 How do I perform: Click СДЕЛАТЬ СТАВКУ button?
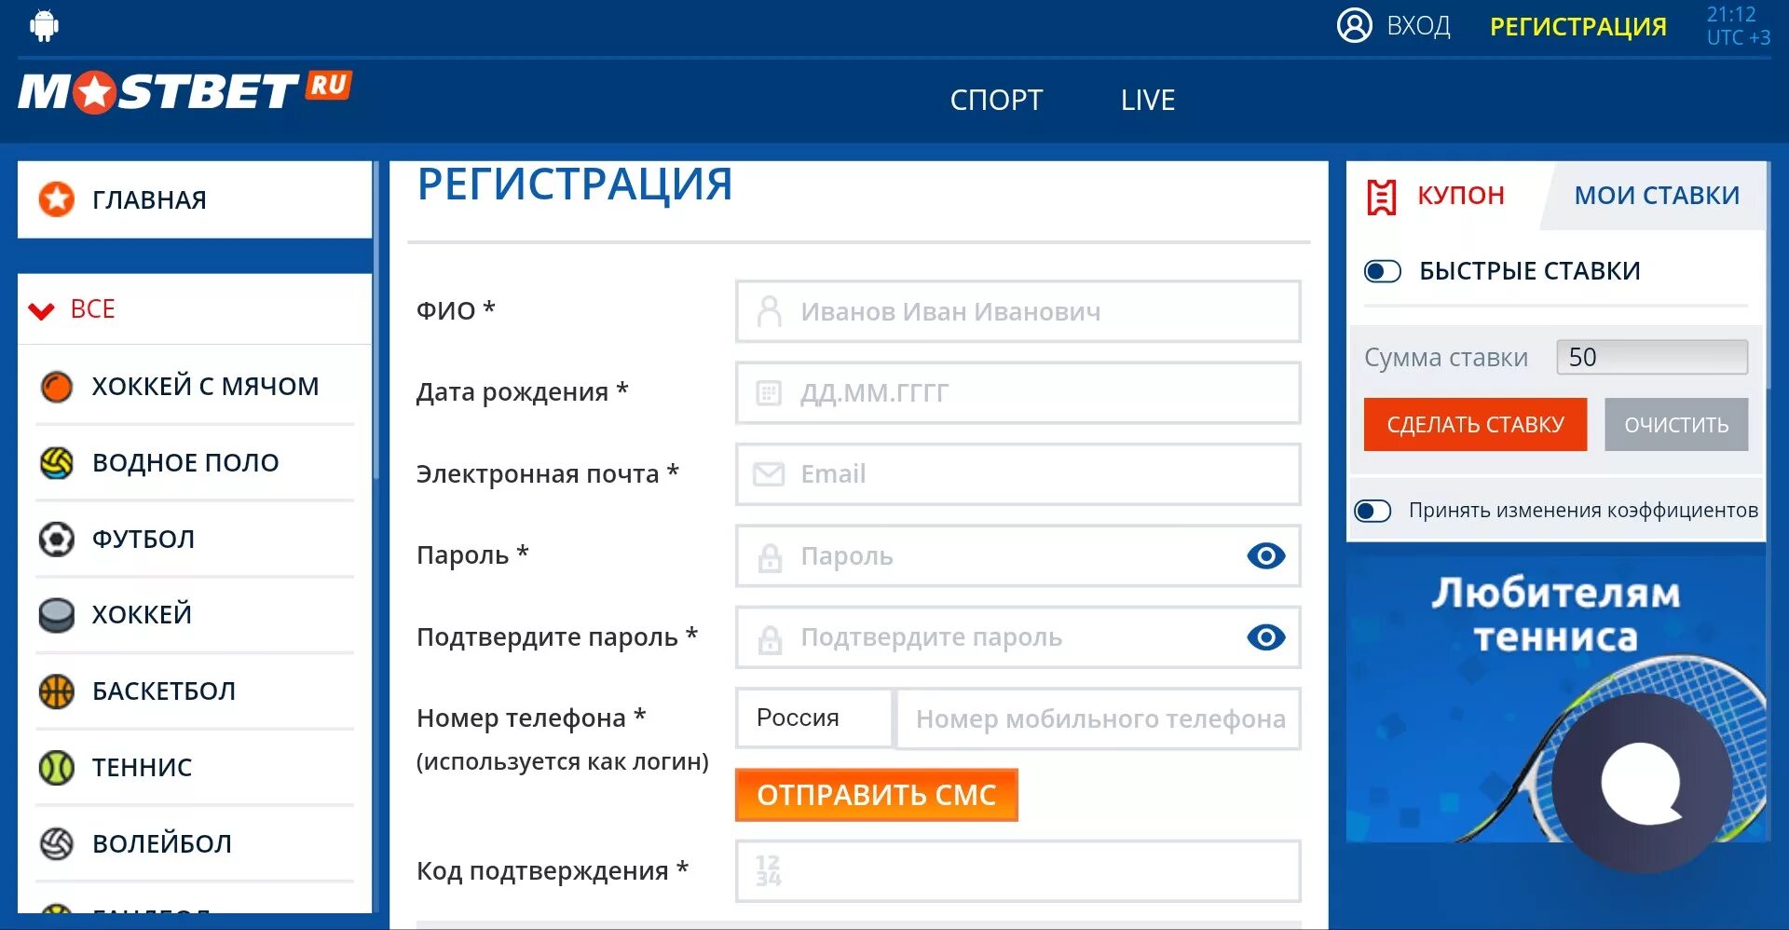(1475, 425)
